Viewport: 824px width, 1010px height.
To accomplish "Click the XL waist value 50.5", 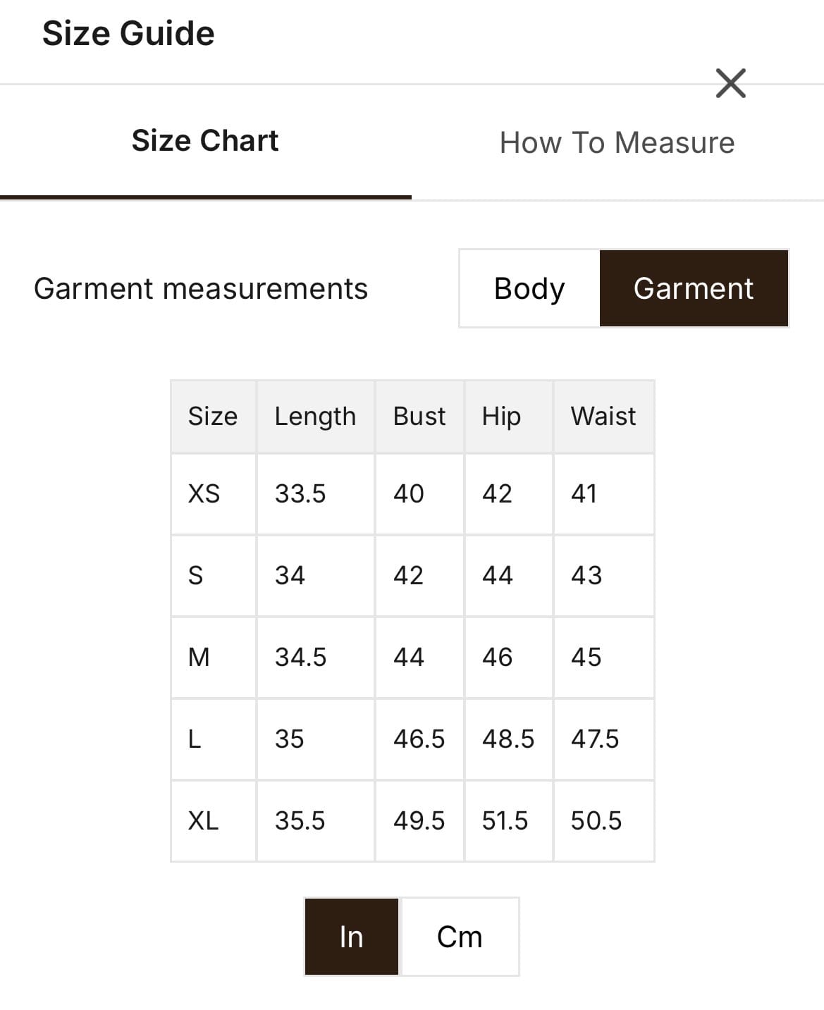I will pyautogui.click(x=596, y=820).
